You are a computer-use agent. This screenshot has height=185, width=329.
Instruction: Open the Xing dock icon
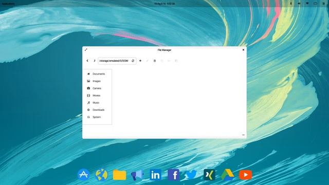pyautogui.click(x=209, y=175)
